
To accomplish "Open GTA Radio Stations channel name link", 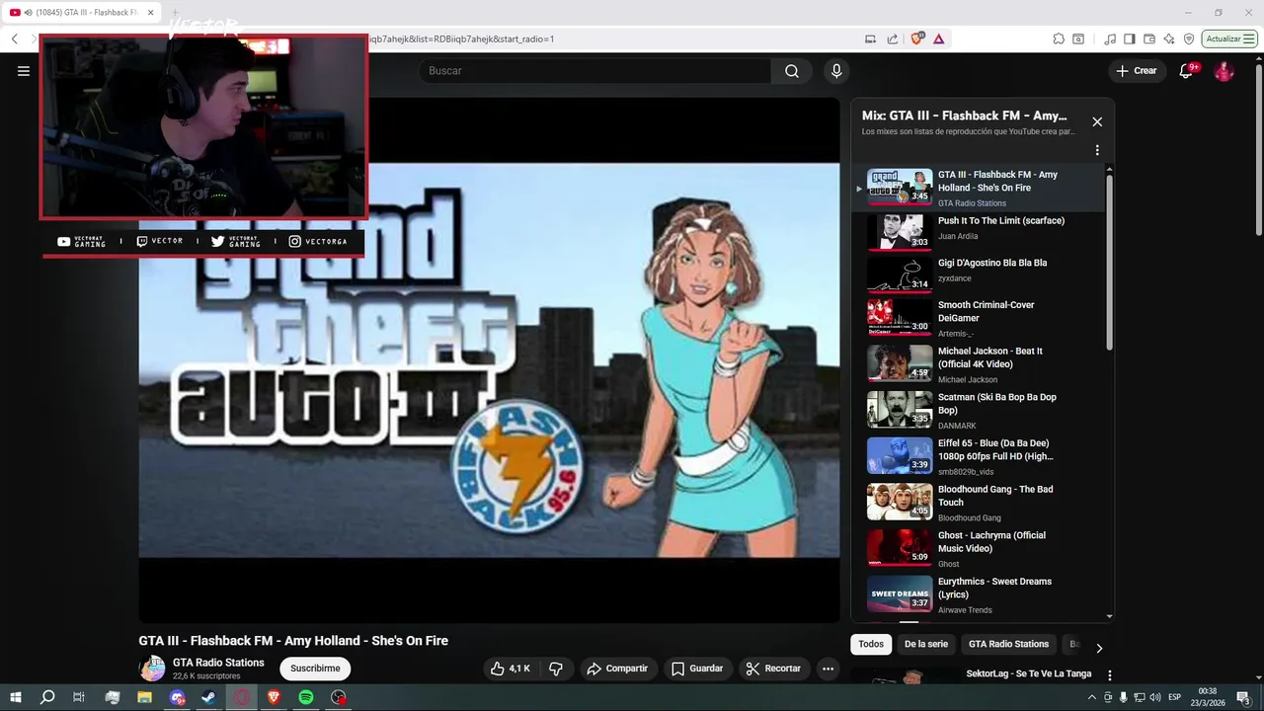I will [x=218, y=663].
